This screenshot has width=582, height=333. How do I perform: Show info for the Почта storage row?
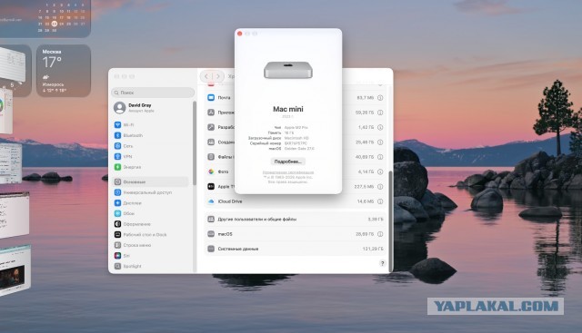[380, 98]
